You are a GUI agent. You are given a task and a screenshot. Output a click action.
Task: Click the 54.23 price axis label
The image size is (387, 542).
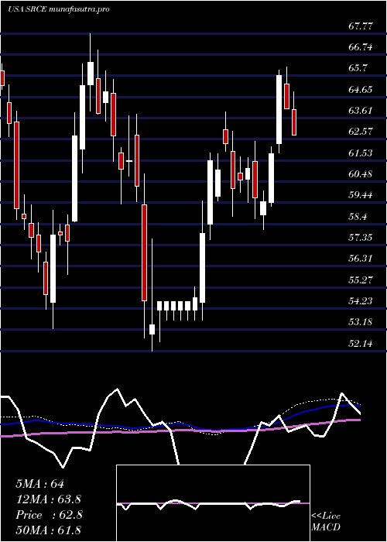361,300
